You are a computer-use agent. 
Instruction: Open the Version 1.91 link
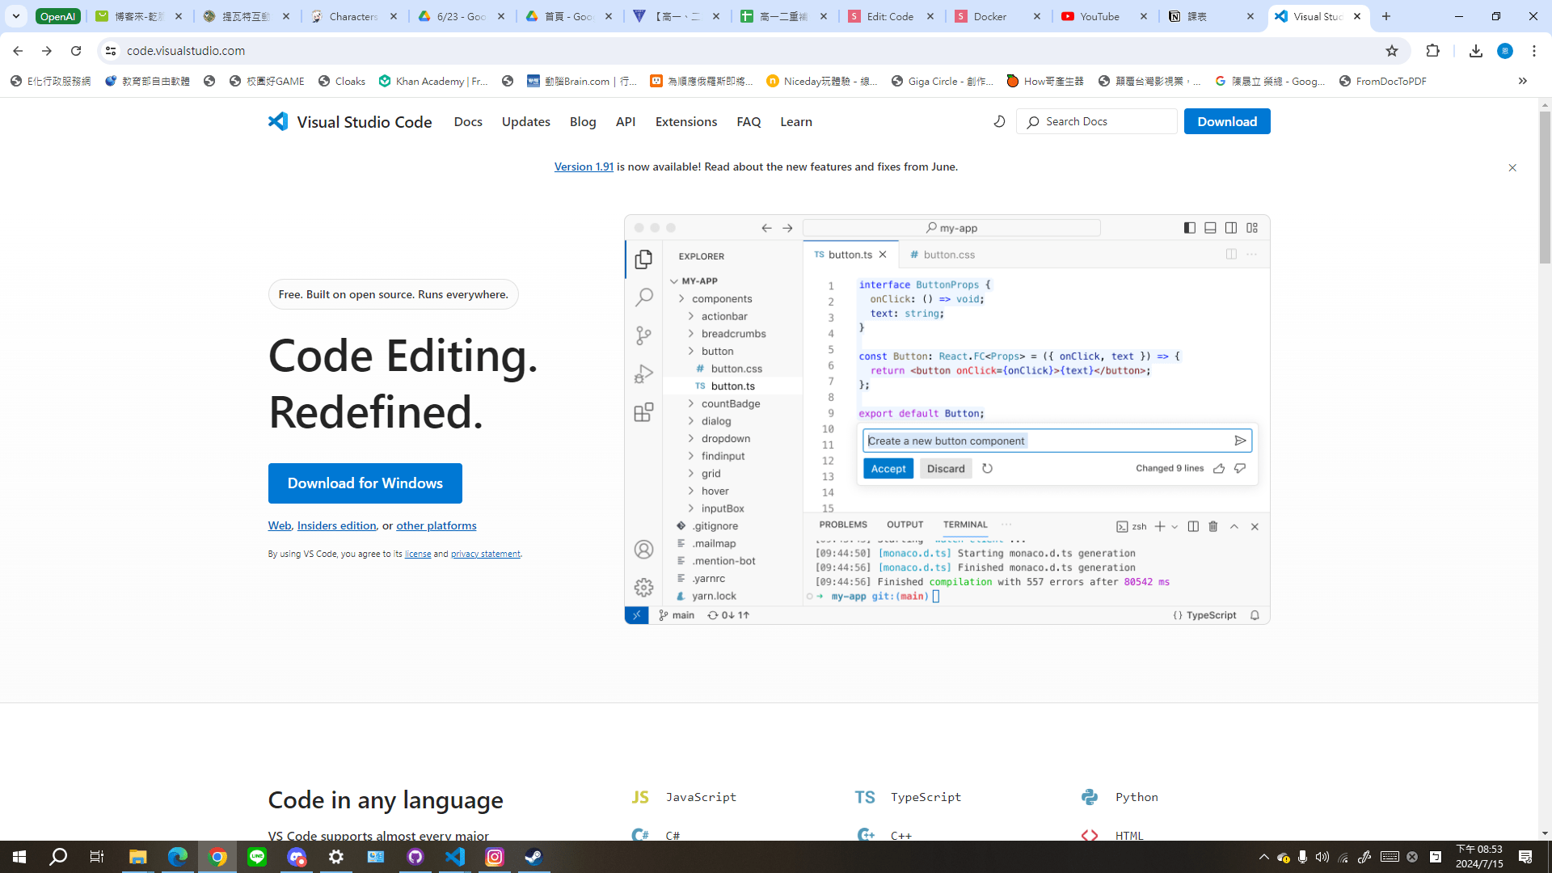tap(584, 167)
